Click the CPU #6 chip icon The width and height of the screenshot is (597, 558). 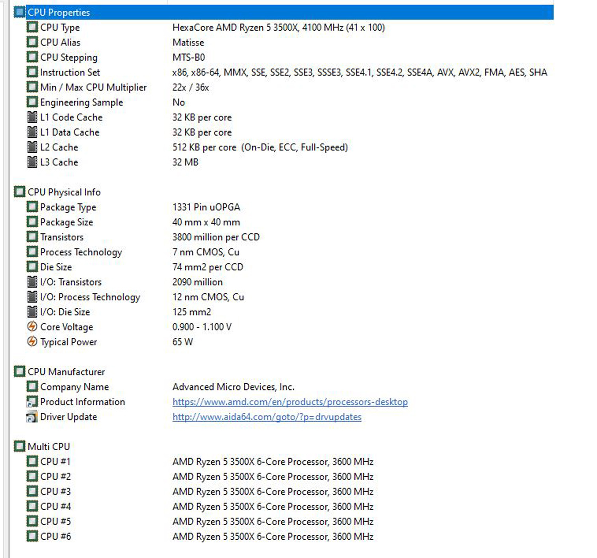coord(32,536)
